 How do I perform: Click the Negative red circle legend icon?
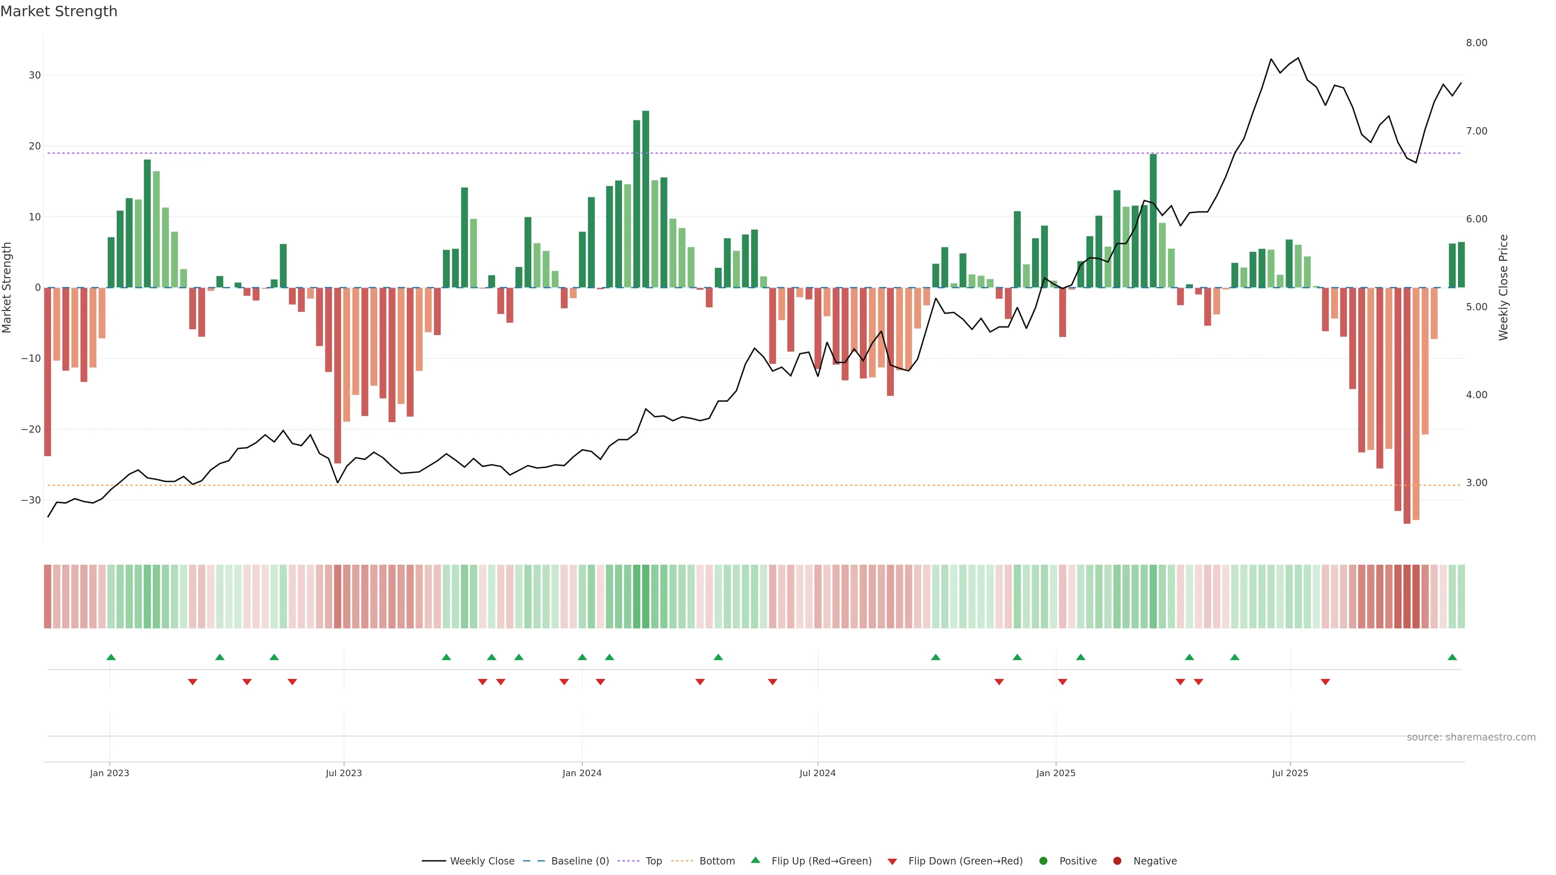pos(1117,861)
